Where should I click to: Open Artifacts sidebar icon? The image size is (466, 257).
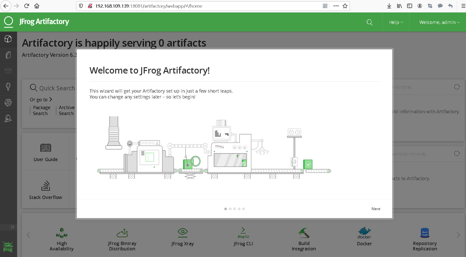point(8,55)
